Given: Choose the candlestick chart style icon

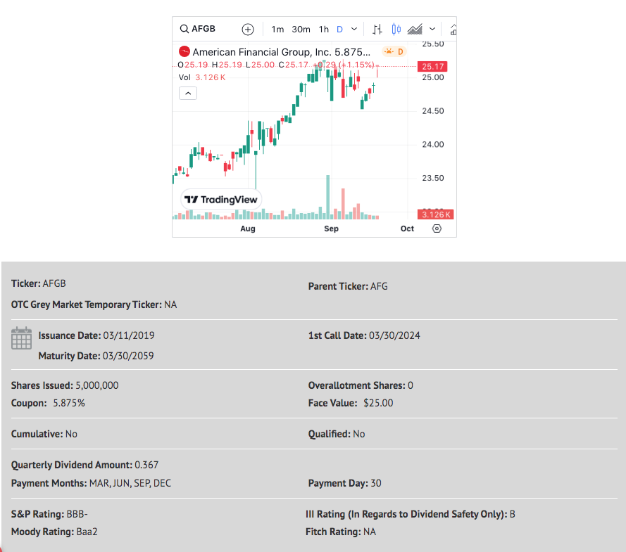Looking at the screenshot, I should coord(396,29).
